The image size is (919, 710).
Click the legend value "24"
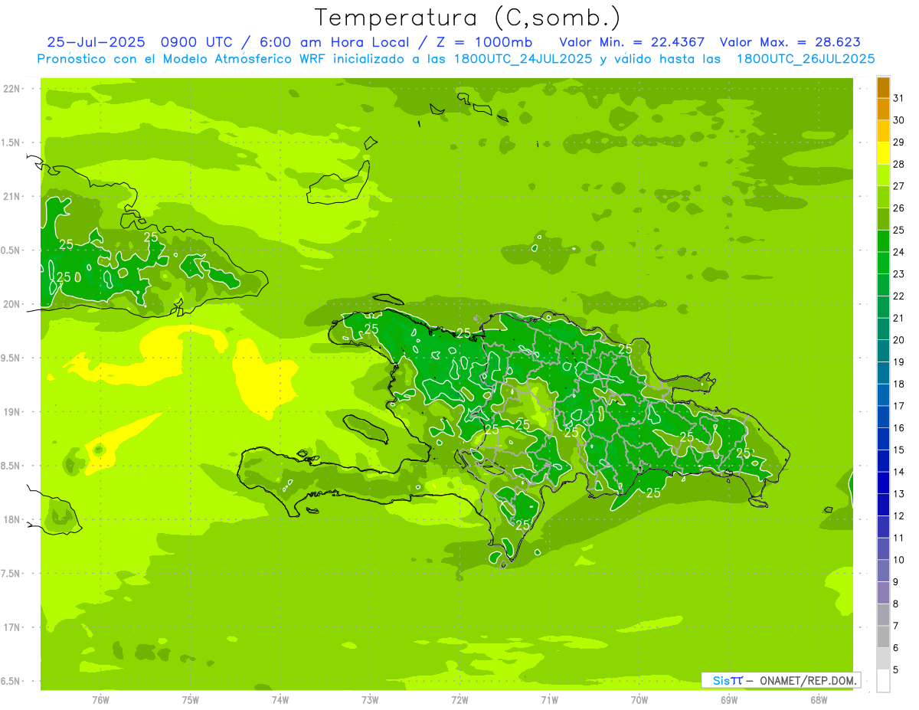(x=899, y=252)
